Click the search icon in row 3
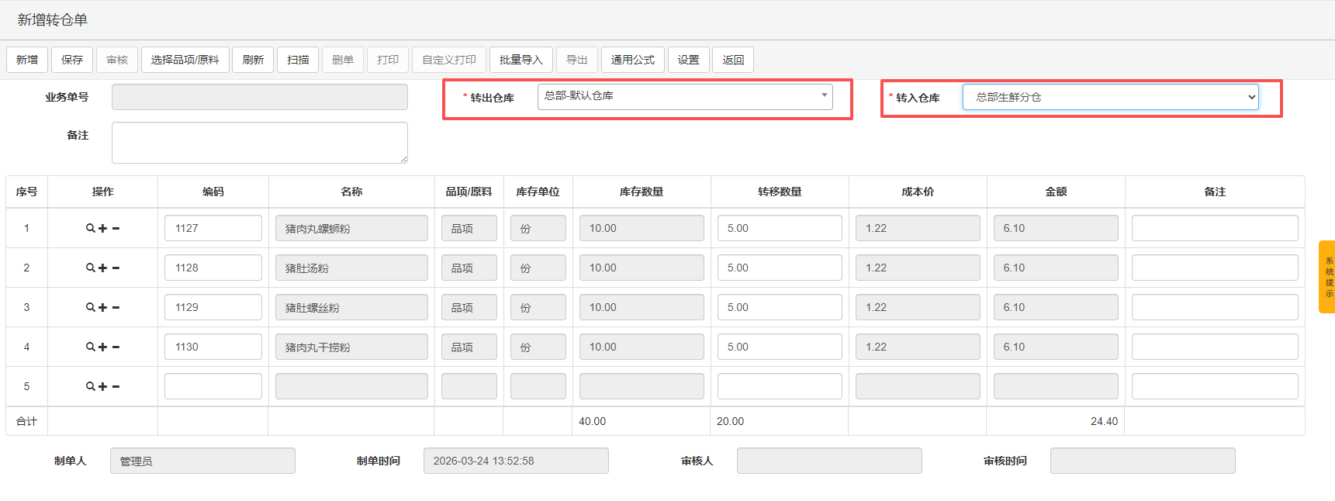 tap(91, 307)
